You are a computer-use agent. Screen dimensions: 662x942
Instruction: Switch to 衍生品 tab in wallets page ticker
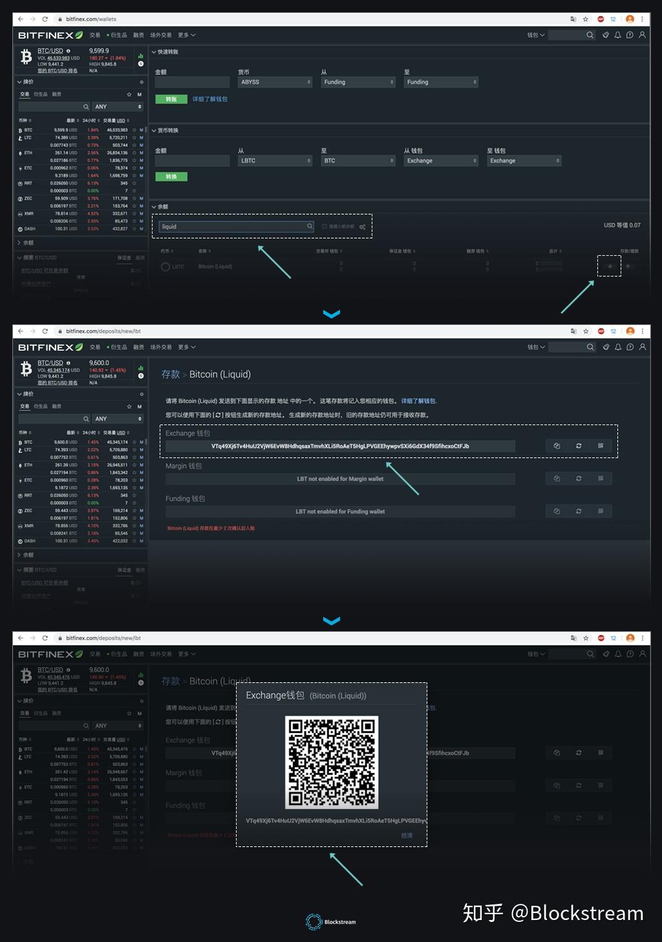(41, 94)
